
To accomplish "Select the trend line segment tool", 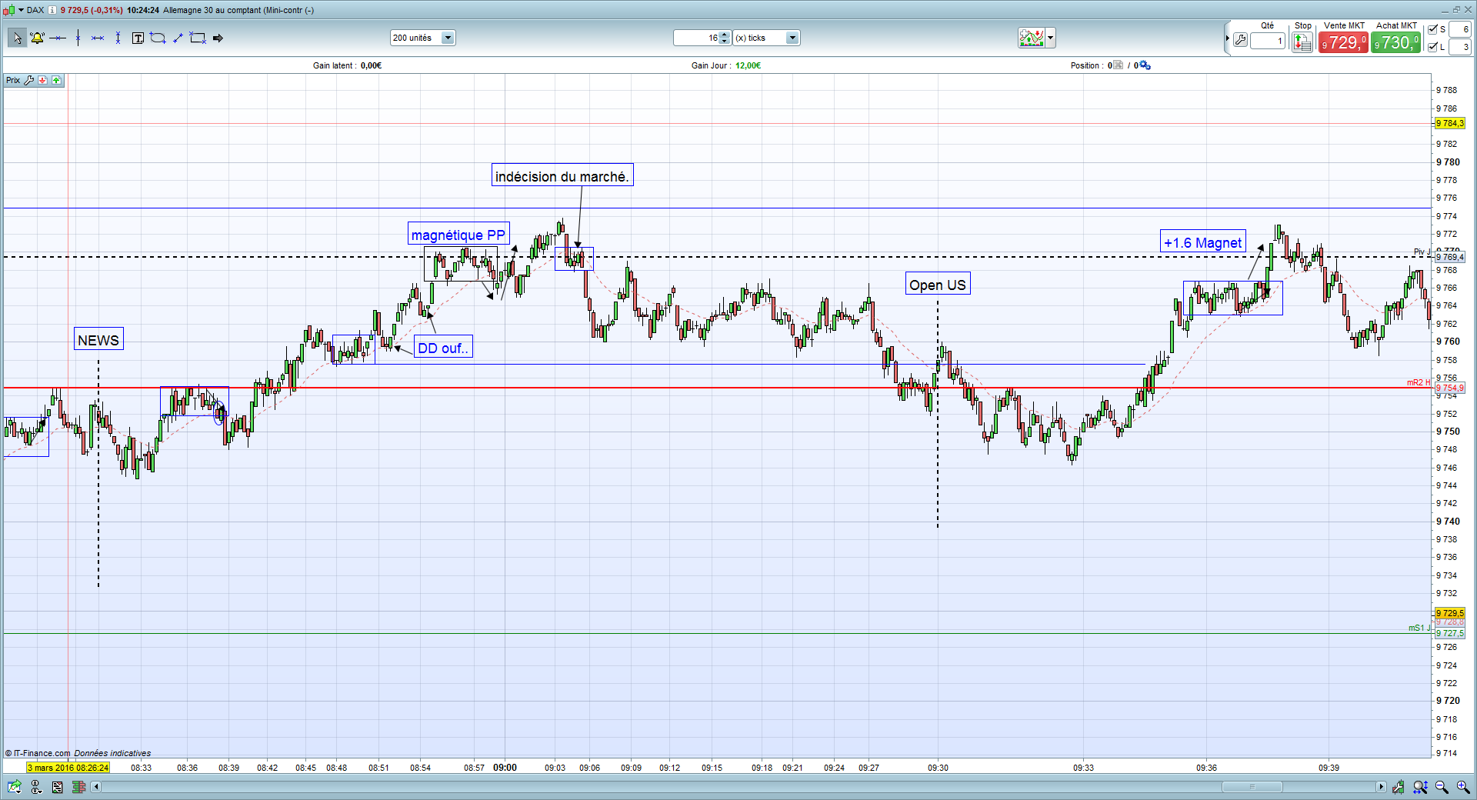I will (x=178, y=38).
